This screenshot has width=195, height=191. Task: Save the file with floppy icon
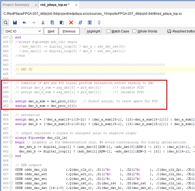tap(15, 23)
